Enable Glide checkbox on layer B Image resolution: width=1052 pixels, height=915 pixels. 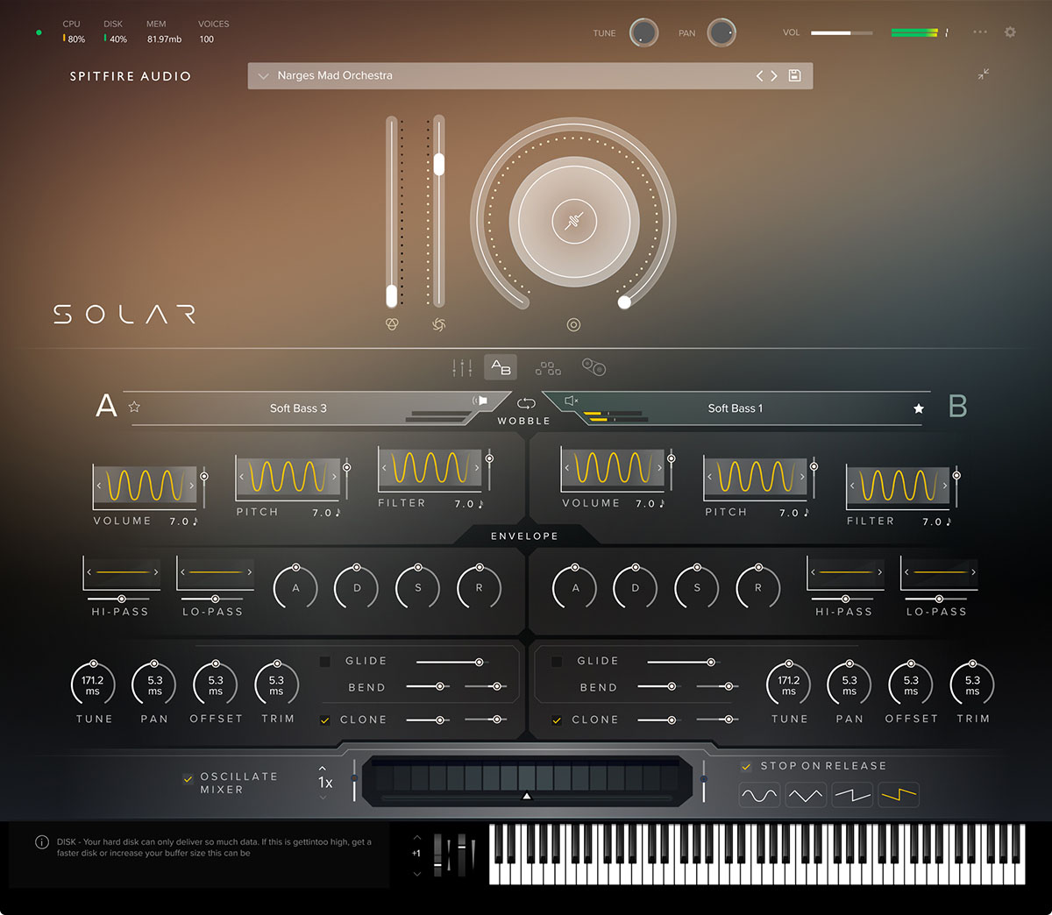557,662
